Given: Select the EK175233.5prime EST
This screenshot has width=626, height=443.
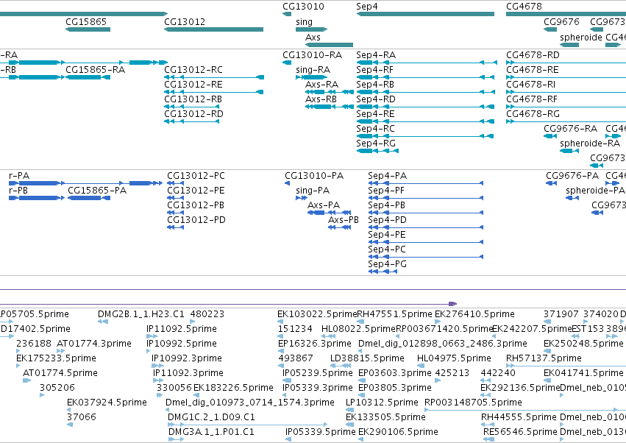Looking at the screenshot, I should click(18, 366).
